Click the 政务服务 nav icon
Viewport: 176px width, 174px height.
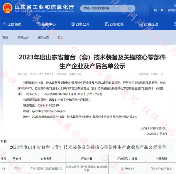click(107, 24)
